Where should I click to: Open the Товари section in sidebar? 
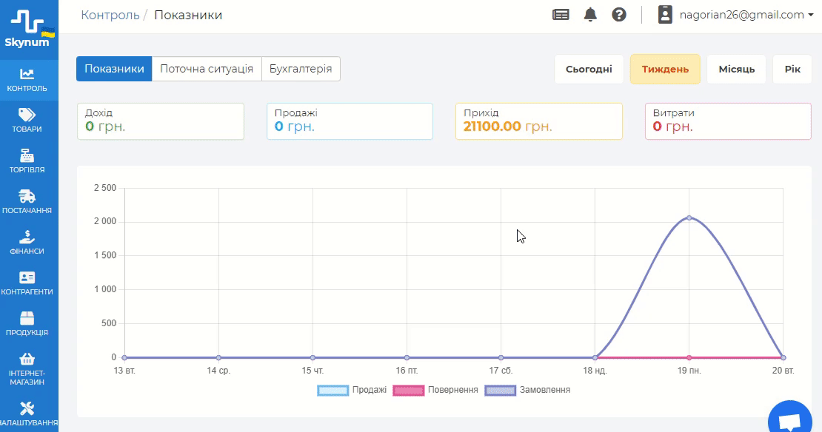coord(27,115)
